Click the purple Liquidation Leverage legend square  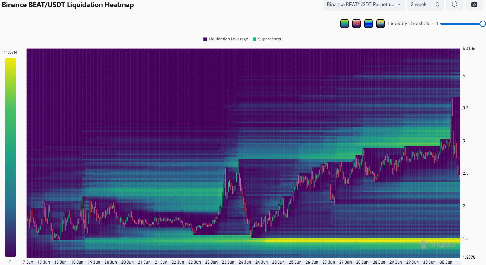click(205, 39)
